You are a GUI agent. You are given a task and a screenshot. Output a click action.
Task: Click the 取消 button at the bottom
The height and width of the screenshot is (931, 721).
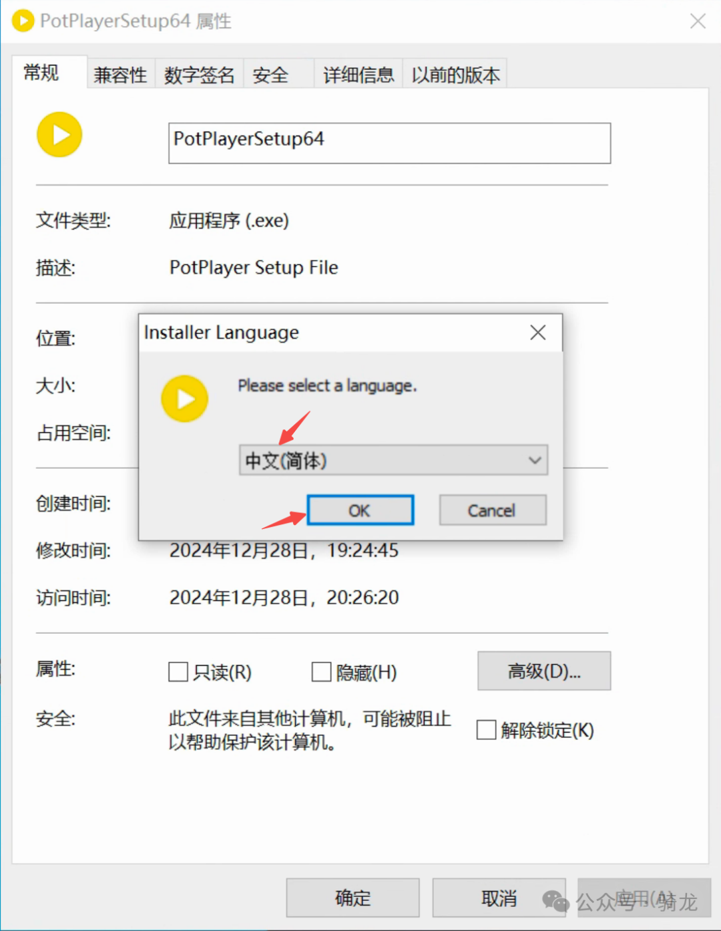coord(499,898)
